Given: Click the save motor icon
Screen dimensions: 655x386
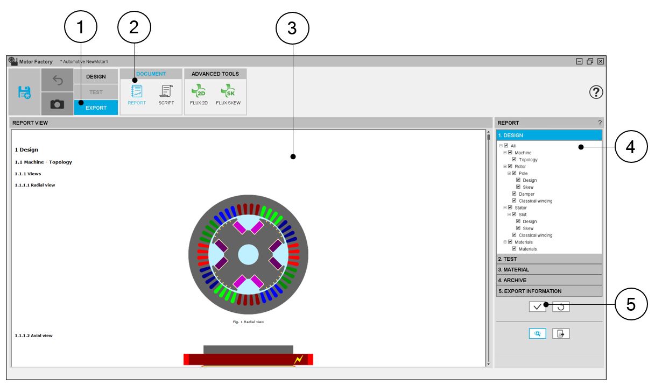Looking at the screenshot, I should click(x=25, y=92).
